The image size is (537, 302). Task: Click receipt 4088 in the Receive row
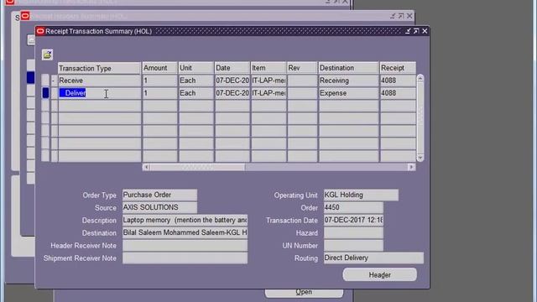(398, 81)
